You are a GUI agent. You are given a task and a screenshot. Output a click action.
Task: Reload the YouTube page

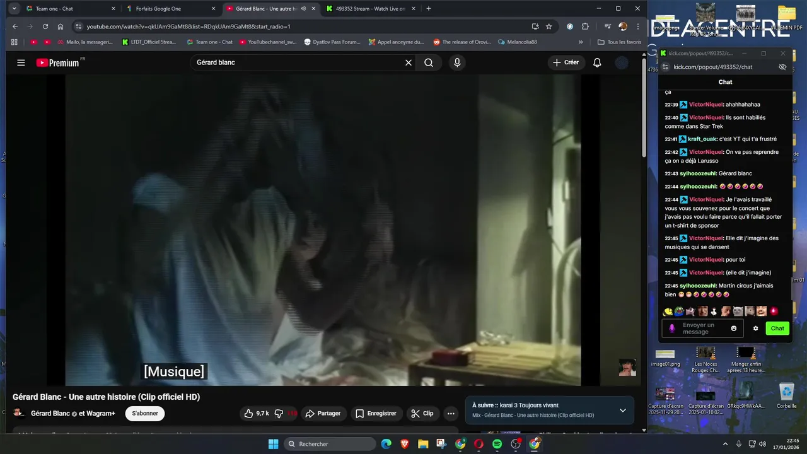click(x=45, y=26)
